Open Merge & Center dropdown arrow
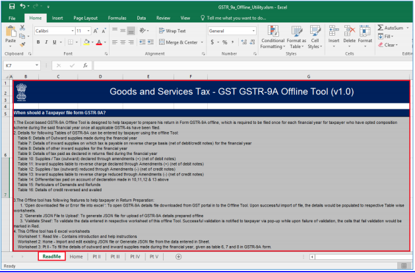Viewport: 415px width, 273px height. tap(202, 42)
